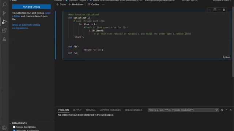Open the Run and Debug view icon

4,22
